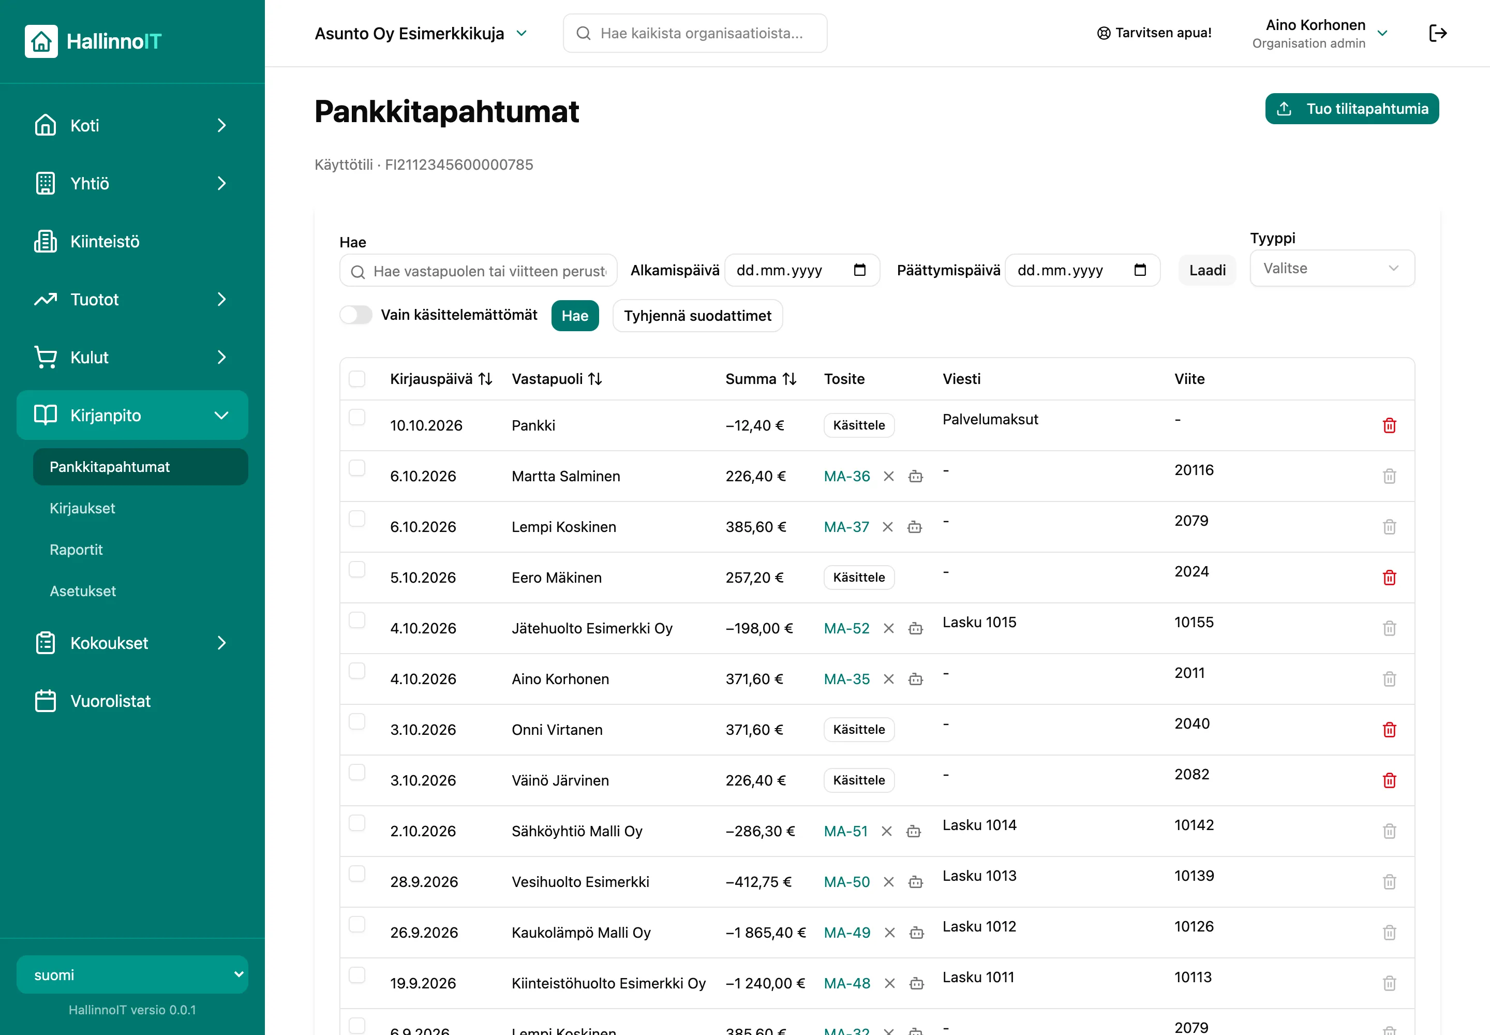Toggle Vain käsittelemättömät switch
1490x1035 pixels.
click(356, 315)
